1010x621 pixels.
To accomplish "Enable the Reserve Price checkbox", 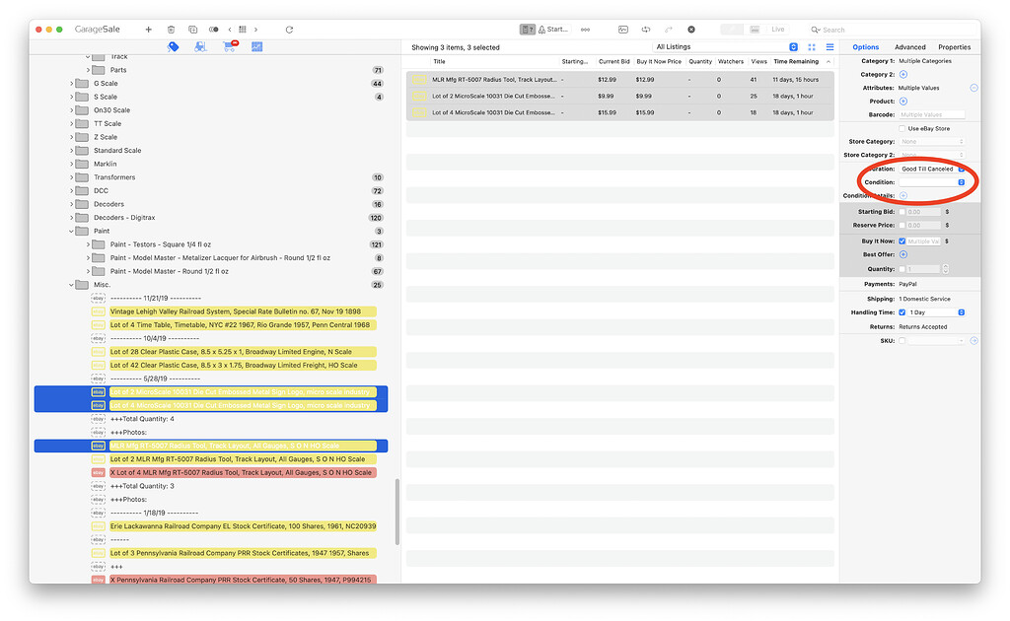I will tap(902, 225).
